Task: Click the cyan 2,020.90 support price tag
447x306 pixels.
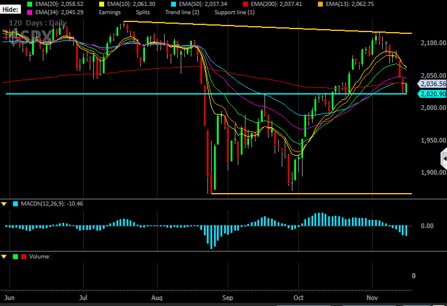Action: (432, 94)
